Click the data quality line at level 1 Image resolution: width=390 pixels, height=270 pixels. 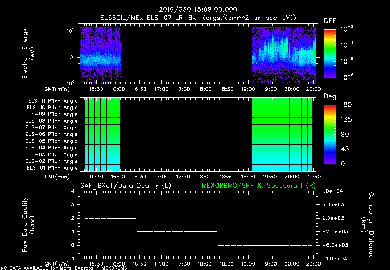click(x=177, y=231)
